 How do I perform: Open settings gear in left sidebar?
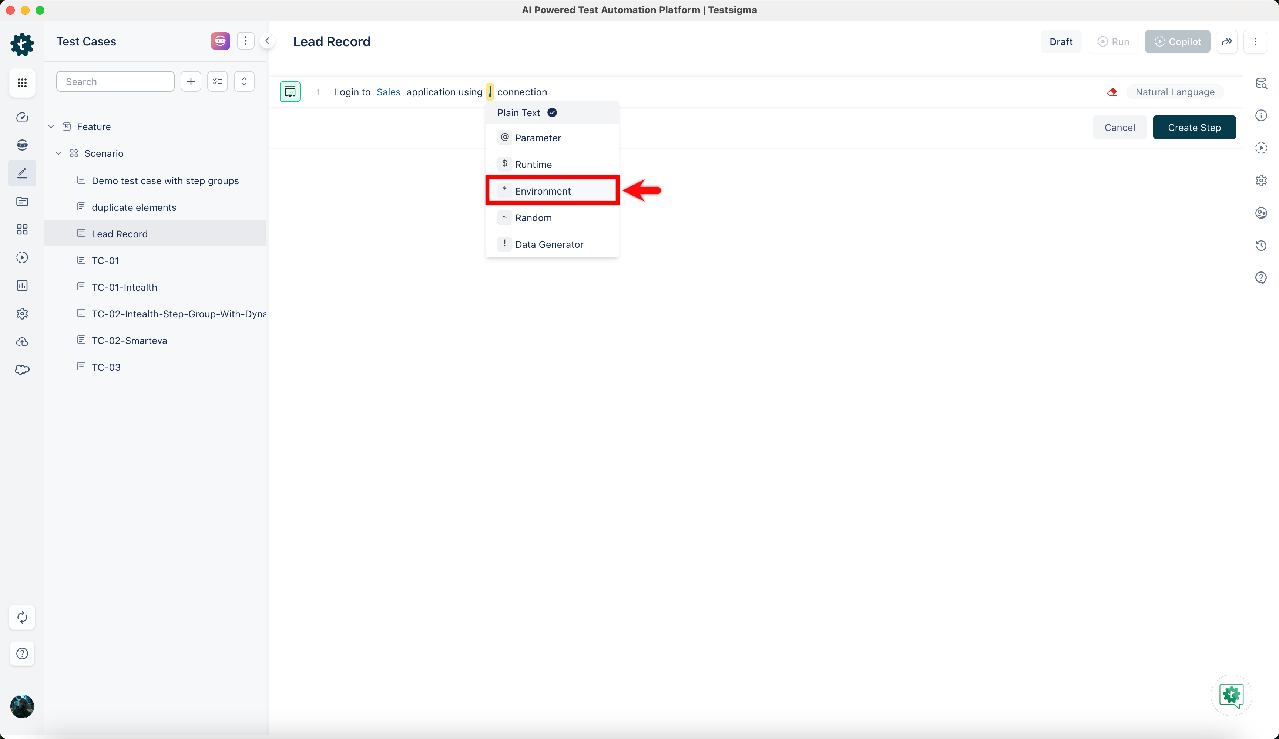coord(22,313)
